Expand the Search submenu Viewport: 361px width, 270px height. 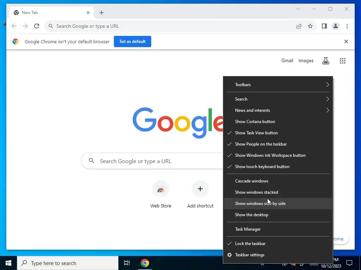point(278,99)
